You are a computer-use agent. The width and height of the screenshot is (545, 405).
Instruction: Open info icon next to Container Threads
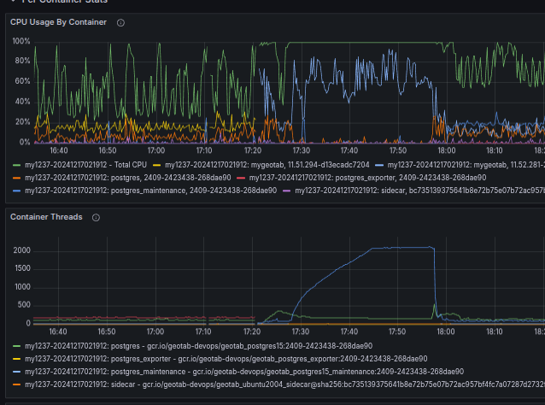tap(96, 218)
